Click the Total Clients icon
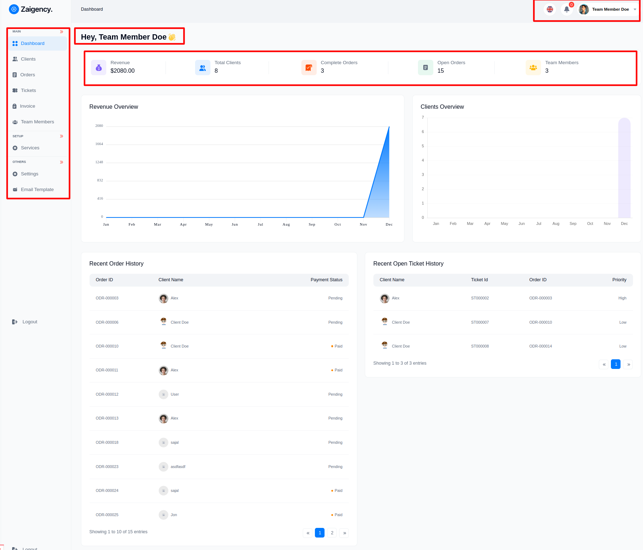Image resolution: width=643 pixels, height=550 pixels. pos(203,67)
